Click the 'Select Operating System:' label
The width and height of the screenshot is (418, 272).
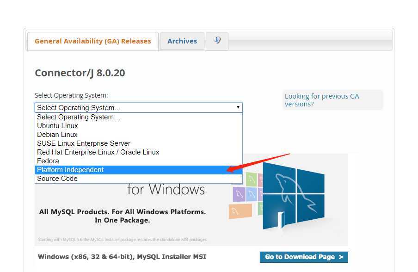click(71, 95)
